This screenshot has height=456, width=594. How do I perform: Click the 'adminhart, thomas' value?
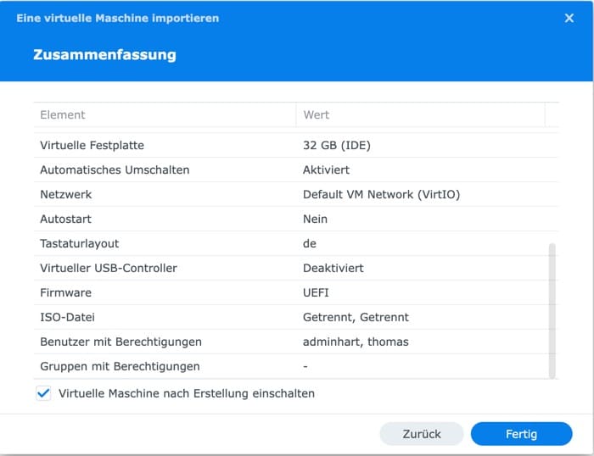tap(356, 342)
